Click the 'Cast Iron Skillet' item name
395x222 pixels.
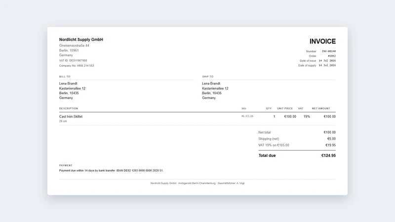click(x=71, y=116)
